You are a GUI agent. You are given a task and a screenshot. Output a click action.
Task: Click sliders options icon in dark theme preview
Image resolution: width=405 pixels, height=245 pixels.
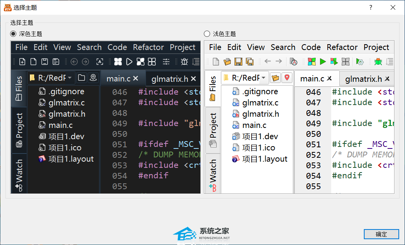(x=166, y=62)
